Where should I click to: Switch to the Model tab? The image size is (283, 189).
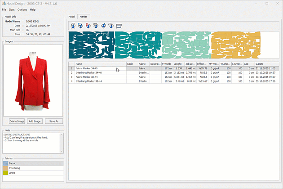tap(72, 17)
